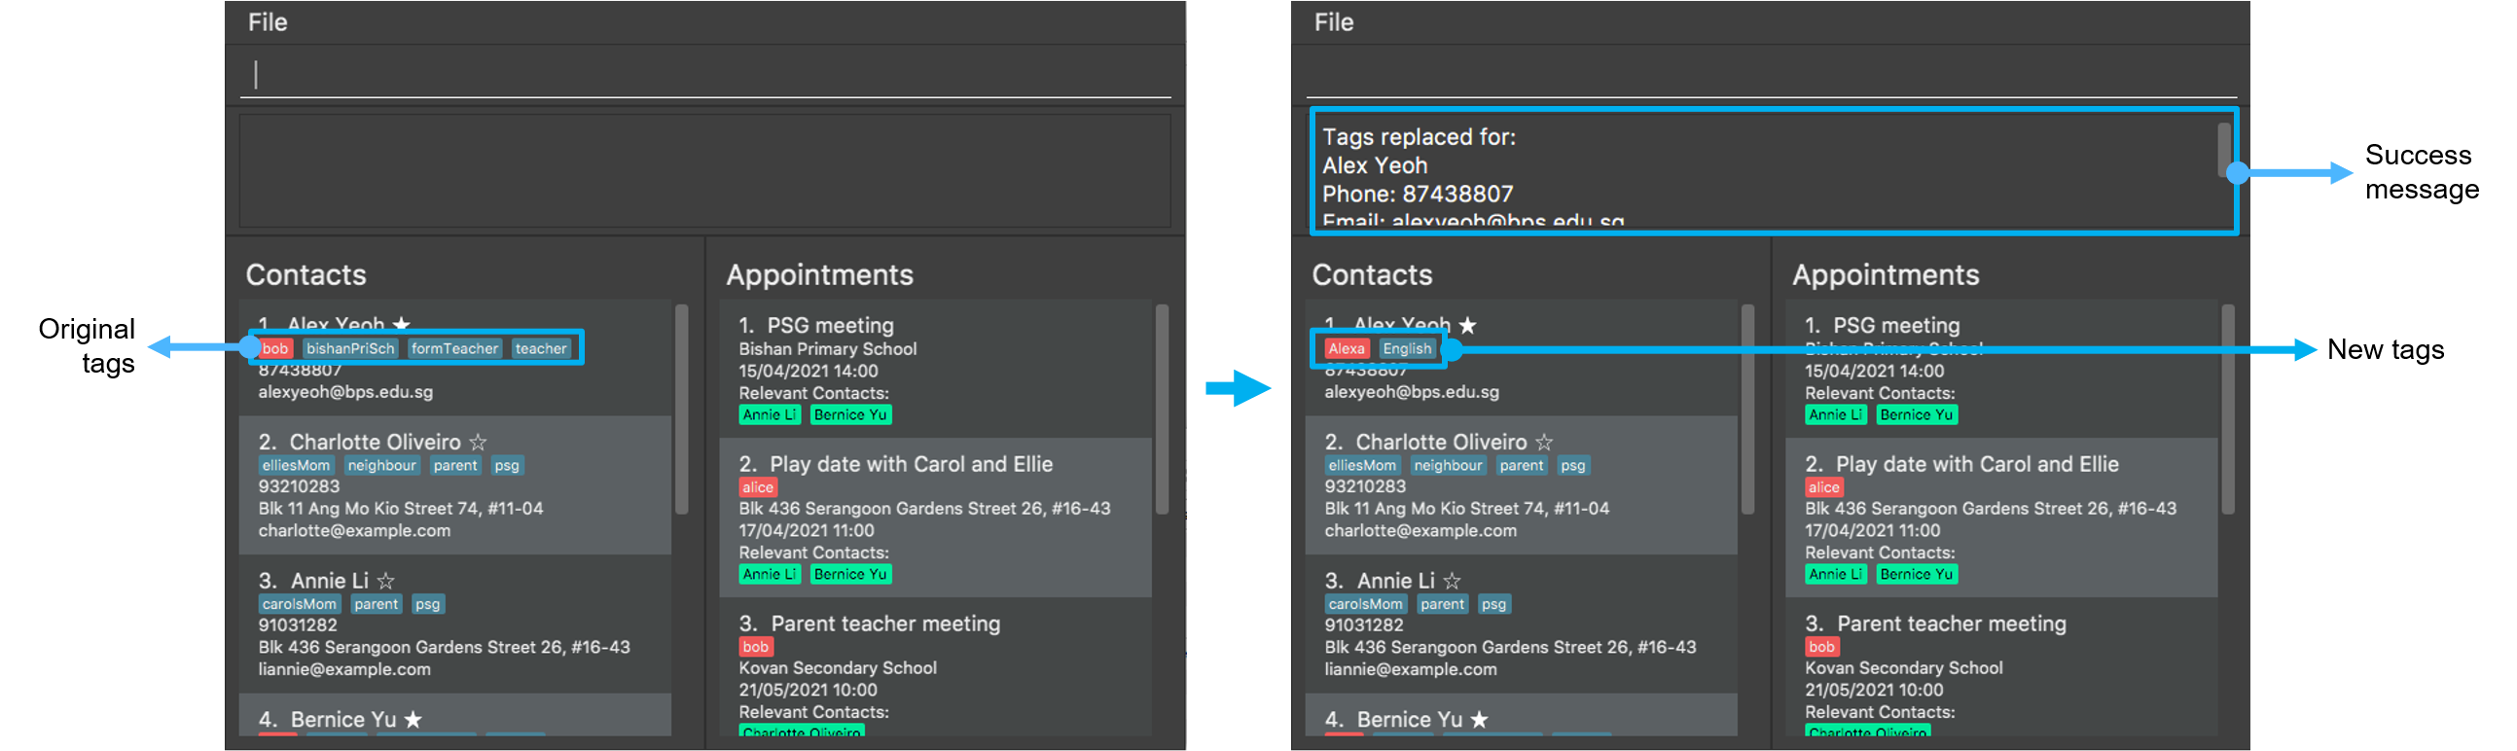The image size is (2517, 751).
Task: Click Annie Li's 'psg' tag in left window
Action: pos(427,604)
